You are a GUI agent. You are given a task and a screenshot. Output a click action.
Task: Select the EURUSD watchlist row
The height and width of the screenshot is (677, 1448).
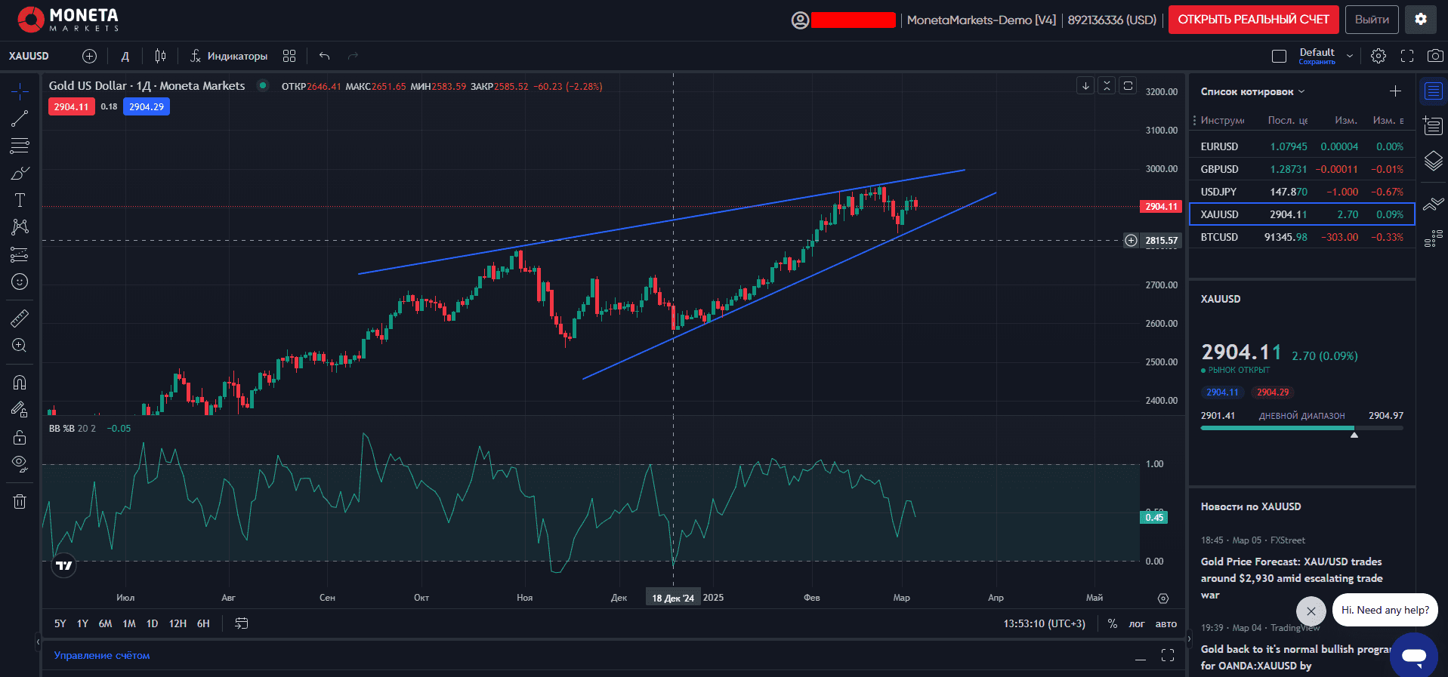click(x=1301, y=146)
